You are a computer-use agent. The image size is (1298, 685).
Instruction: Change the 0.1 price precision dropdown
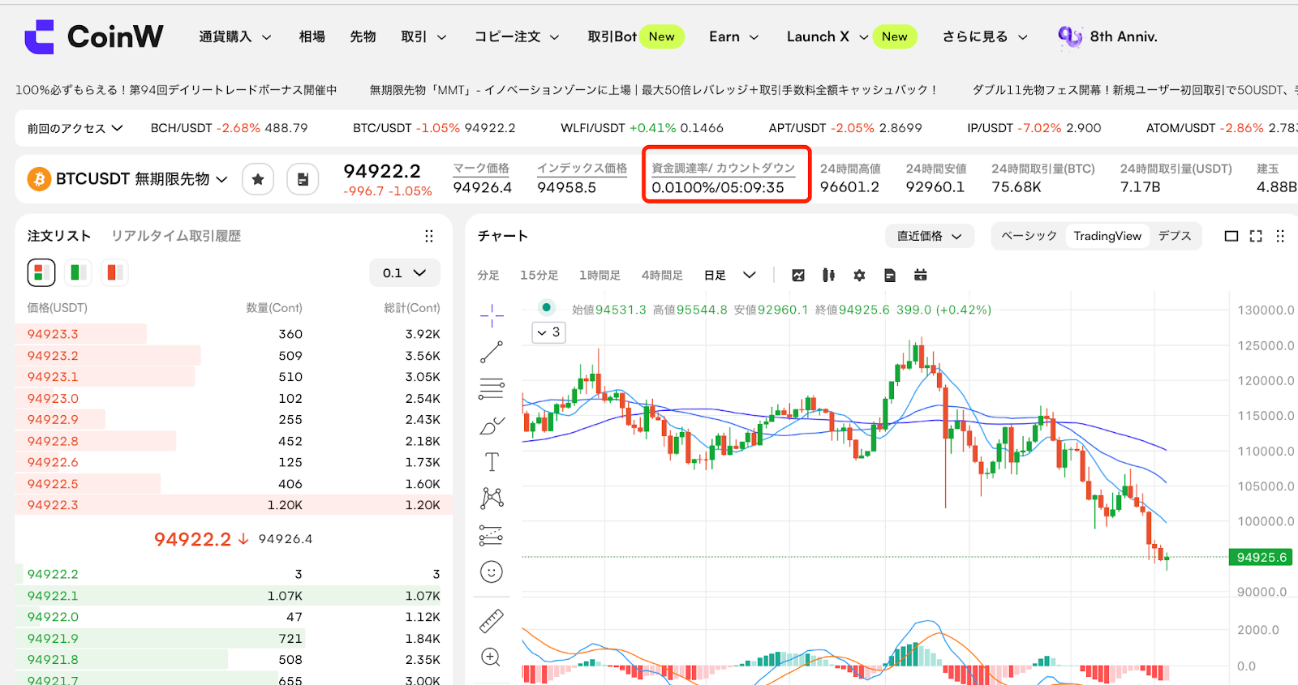pyautogui.click(x=405, y=273)
